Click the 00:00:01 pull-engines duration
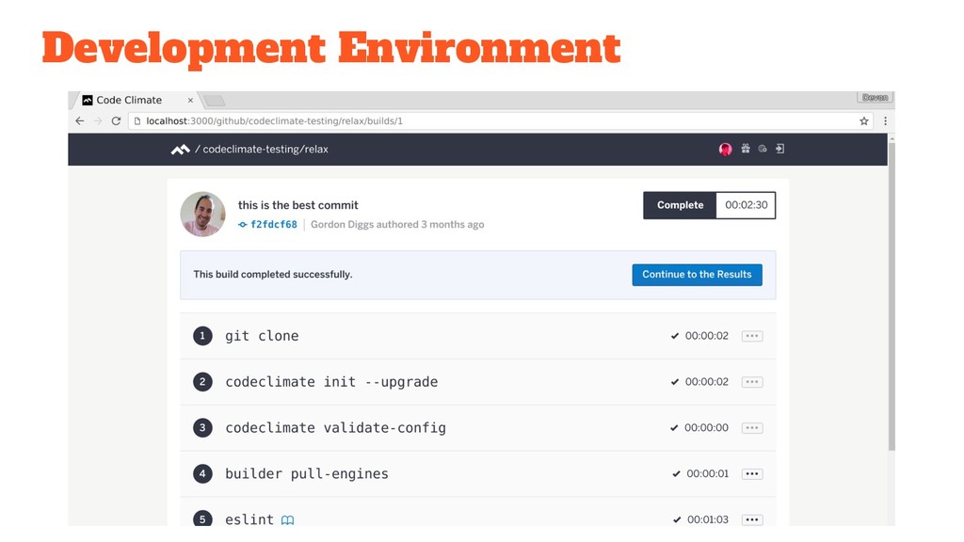The image size is (964, 542). (708, 474)
